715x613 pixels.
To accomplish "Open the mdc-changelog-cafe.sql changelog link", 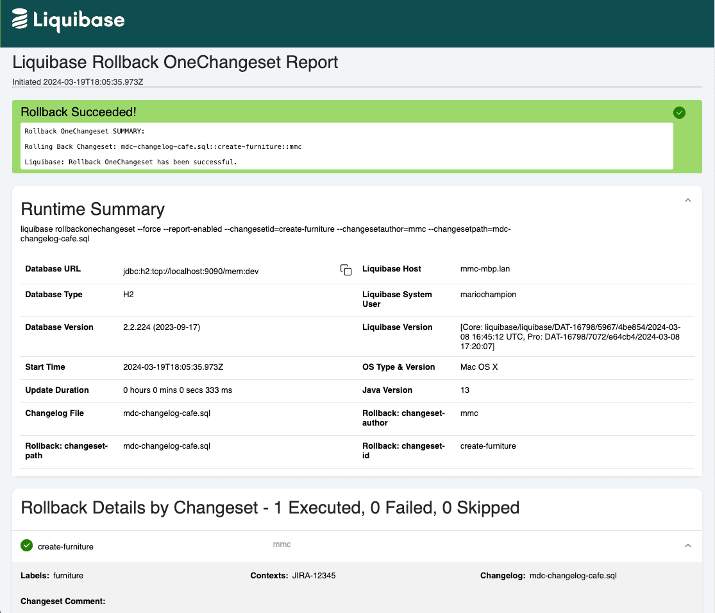I will pyautogui.click(x=573, y=576).
